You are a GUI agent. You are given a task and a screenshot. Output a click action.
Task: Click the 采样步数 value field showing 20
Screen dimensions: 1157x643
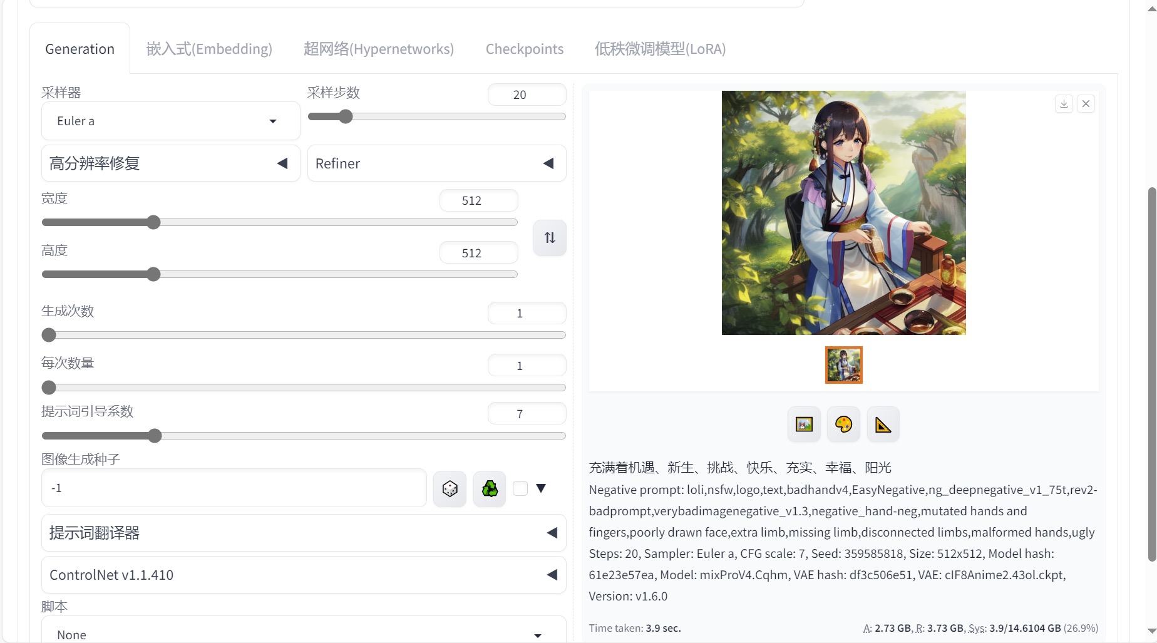point(527,95)
